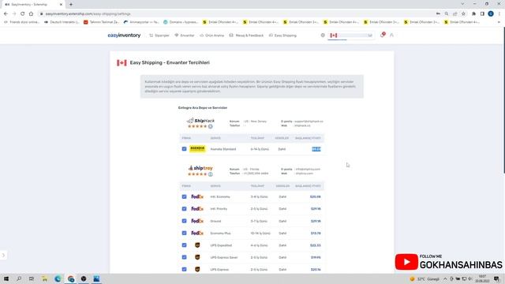Open the Windows notification center icon
Screen dimensions: 505x284
[x=496, y=278]
